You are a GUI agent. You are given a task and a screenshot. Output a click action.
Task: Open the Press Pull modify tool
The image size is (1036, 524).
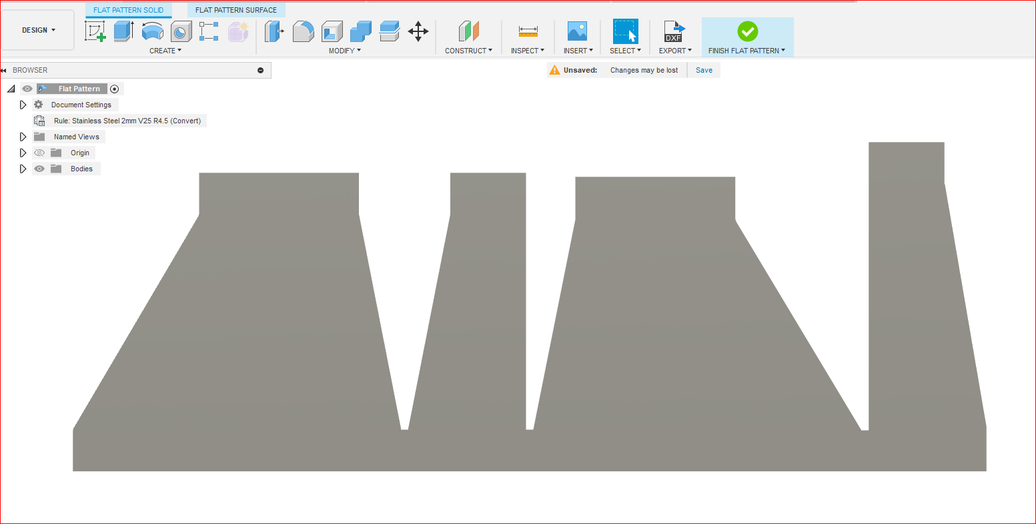click(x=274, y=31)
